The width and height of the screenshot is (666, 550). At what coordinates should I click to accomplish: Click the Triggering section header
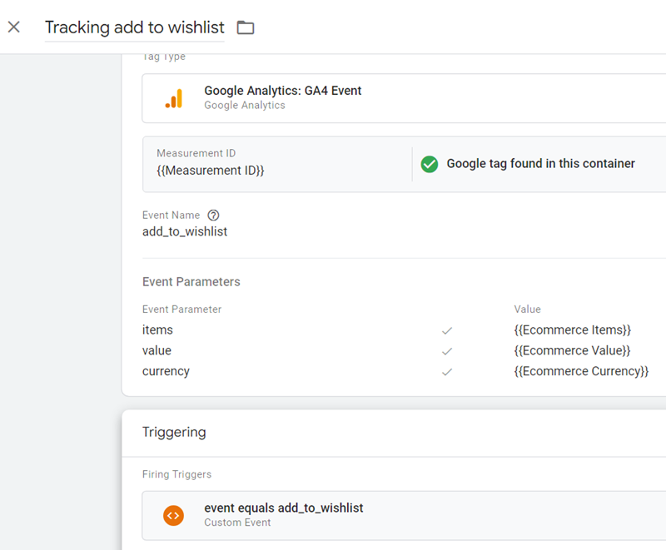[x=175, y=432]
